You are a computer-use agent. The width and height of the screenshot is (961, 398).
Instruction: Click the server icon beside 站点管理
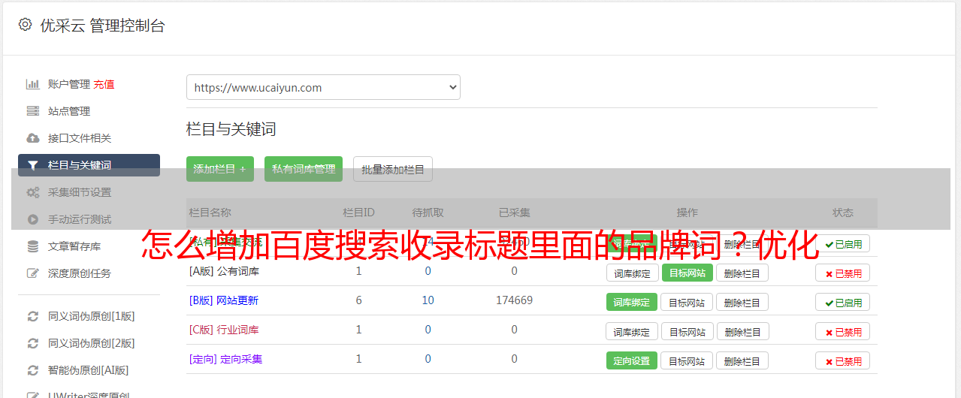point(32,111)
